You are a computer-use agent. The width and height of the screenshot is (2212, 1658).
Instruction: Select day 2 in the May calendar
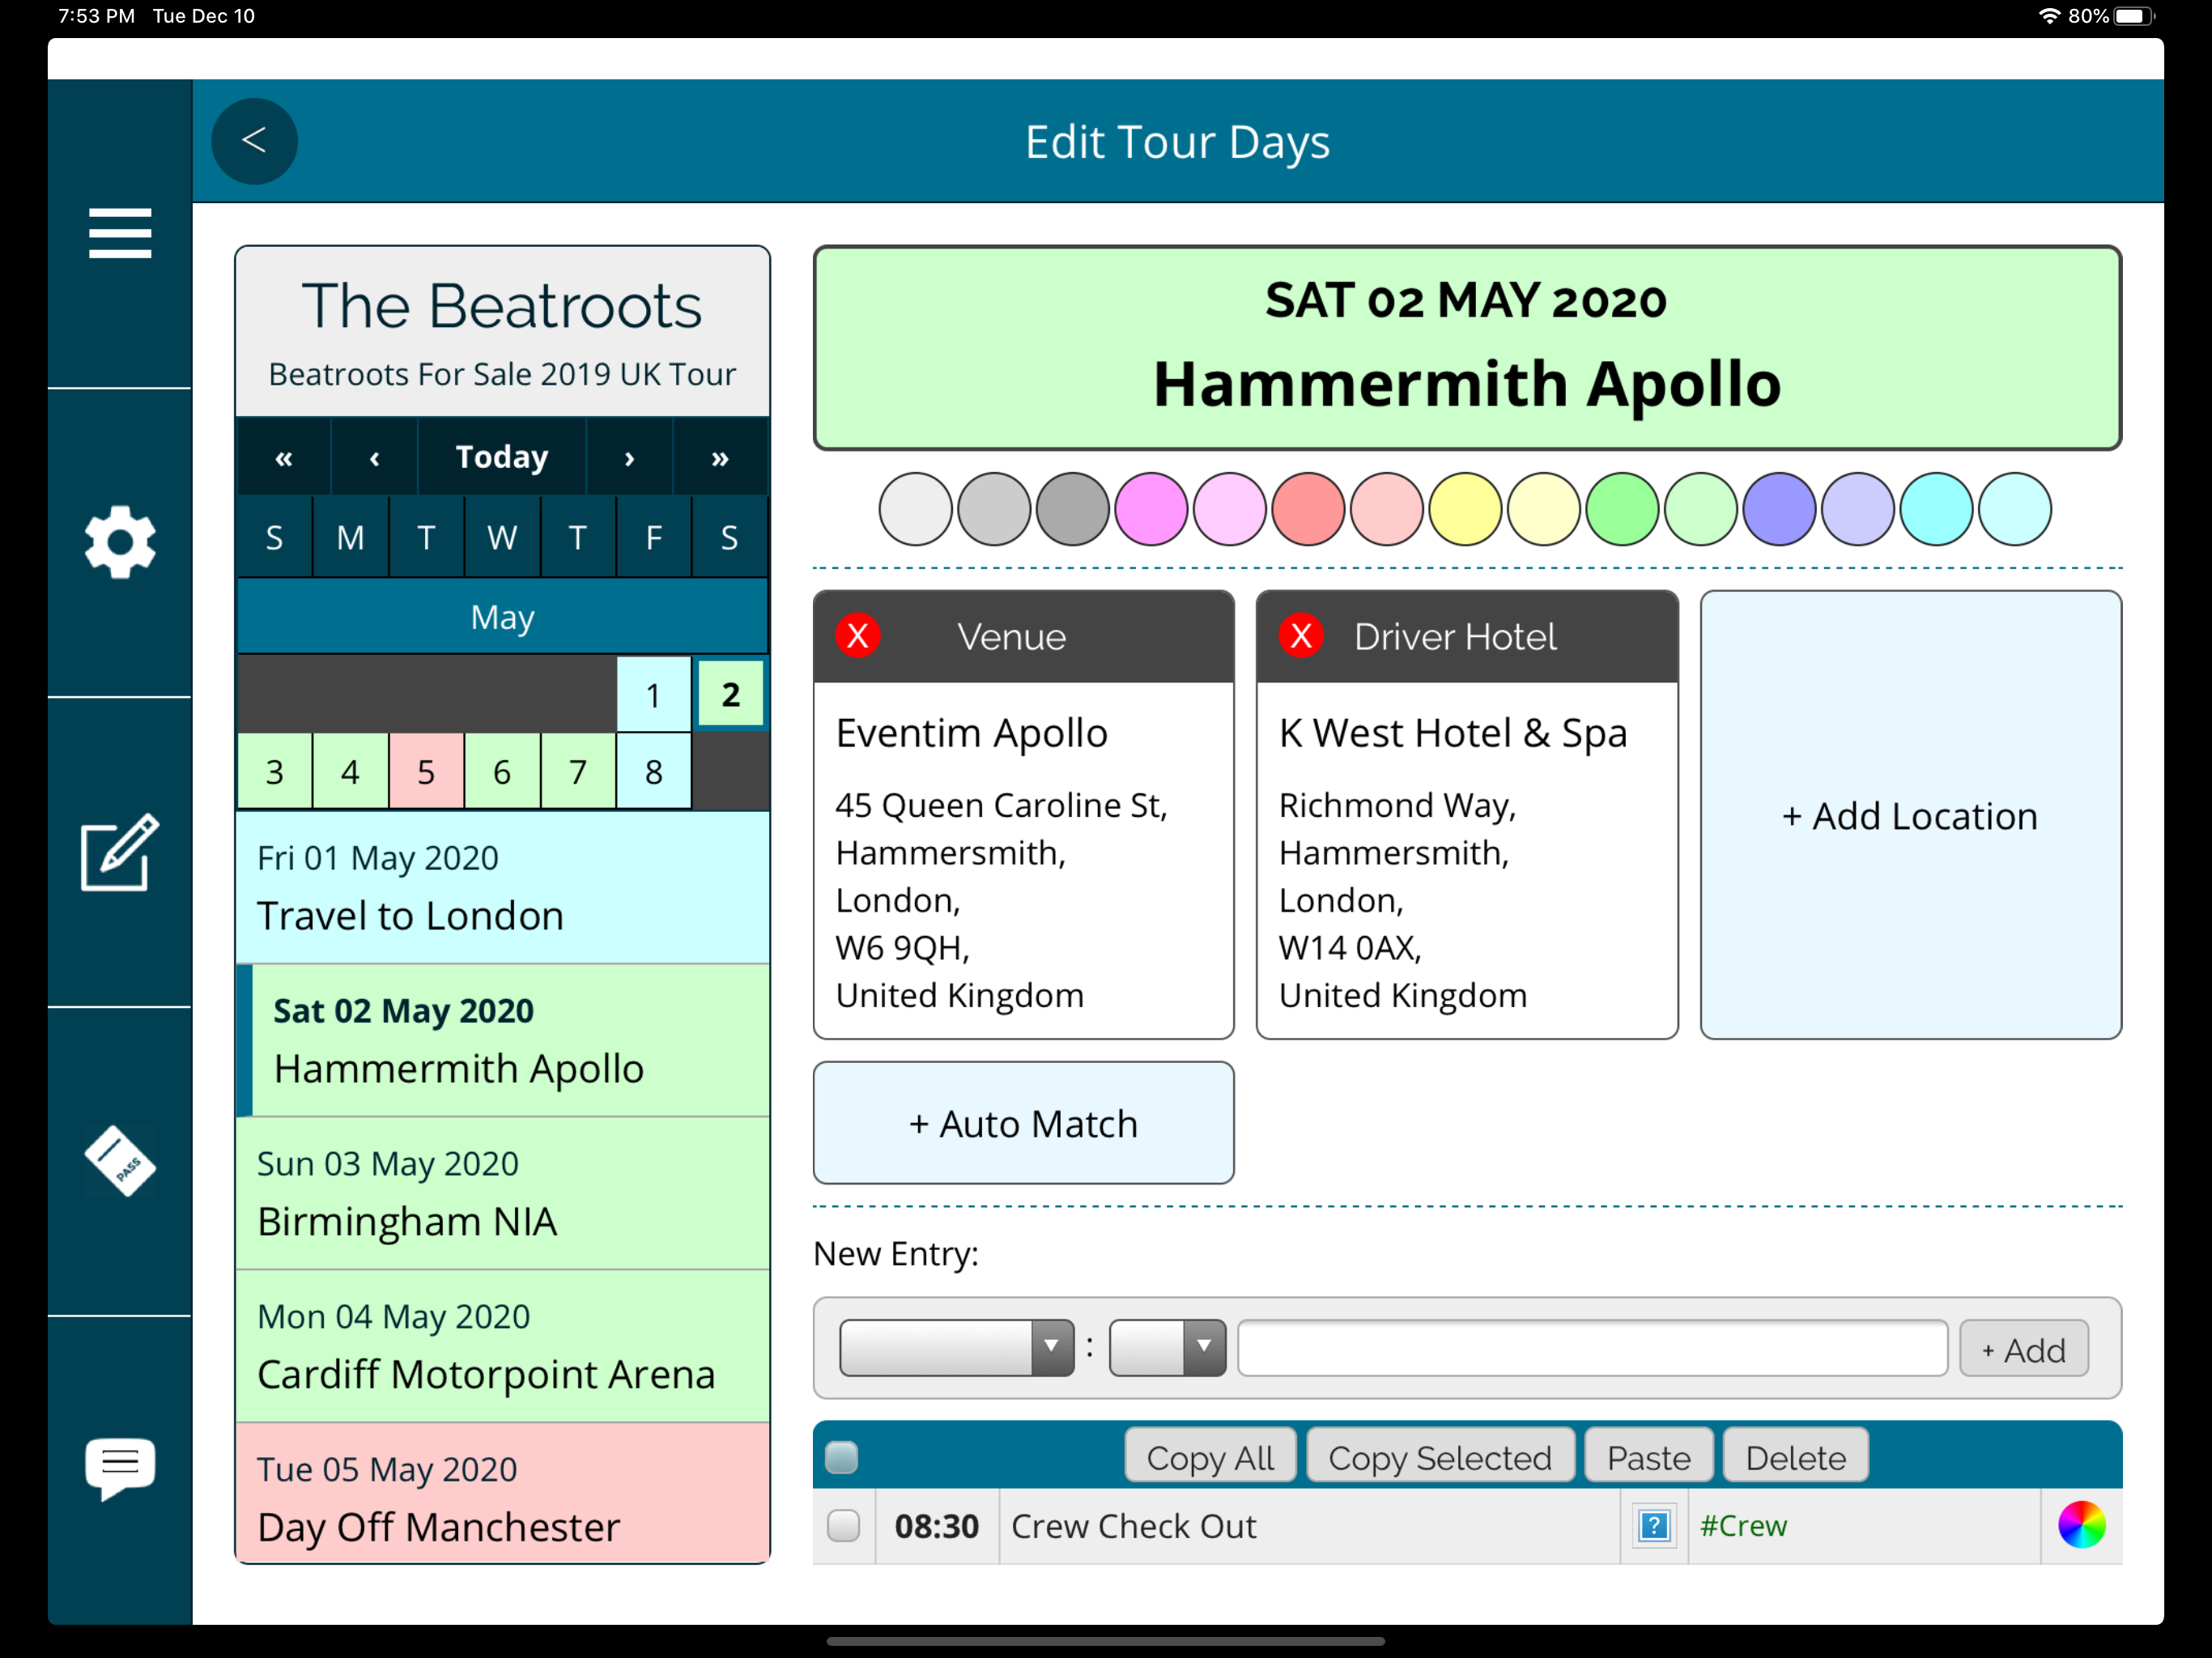pos(731,694)
